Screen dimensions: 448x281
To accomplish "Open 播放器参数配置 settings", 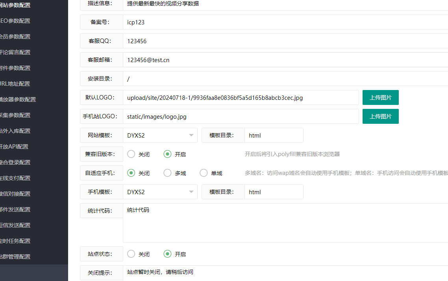I will pyautogui.click(x=18, y=99).
